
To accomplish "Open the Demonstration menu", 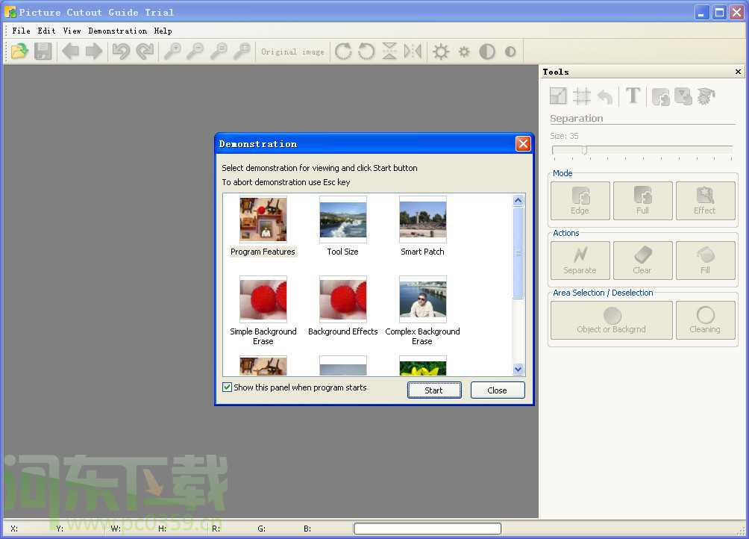I will 117,31.
